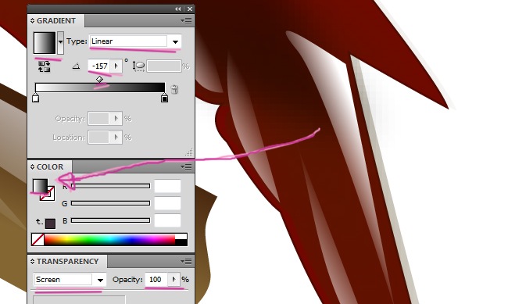Pick a color from the spectrum bar
Viewport: 508px width, 304px height.
coord(109,239)
